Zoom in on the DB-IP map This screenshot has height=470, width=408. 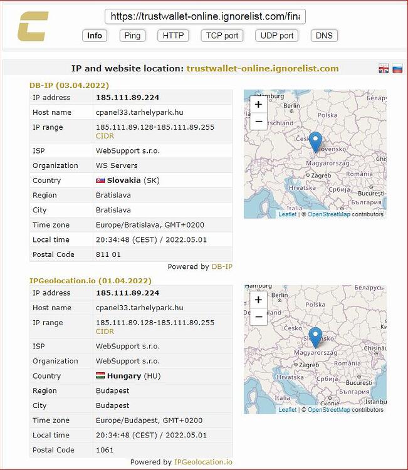click(x=258, y=104)
